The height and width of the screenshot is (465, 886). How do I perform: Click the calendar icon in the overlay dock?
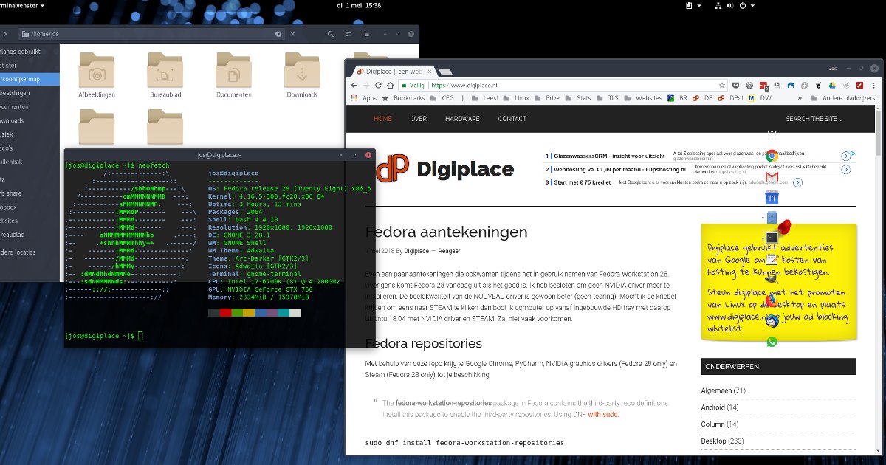(x=771, y=197)
